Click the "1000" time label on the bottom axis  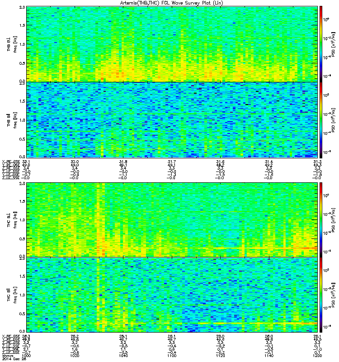pyautogui.click(x=26, y=356)
